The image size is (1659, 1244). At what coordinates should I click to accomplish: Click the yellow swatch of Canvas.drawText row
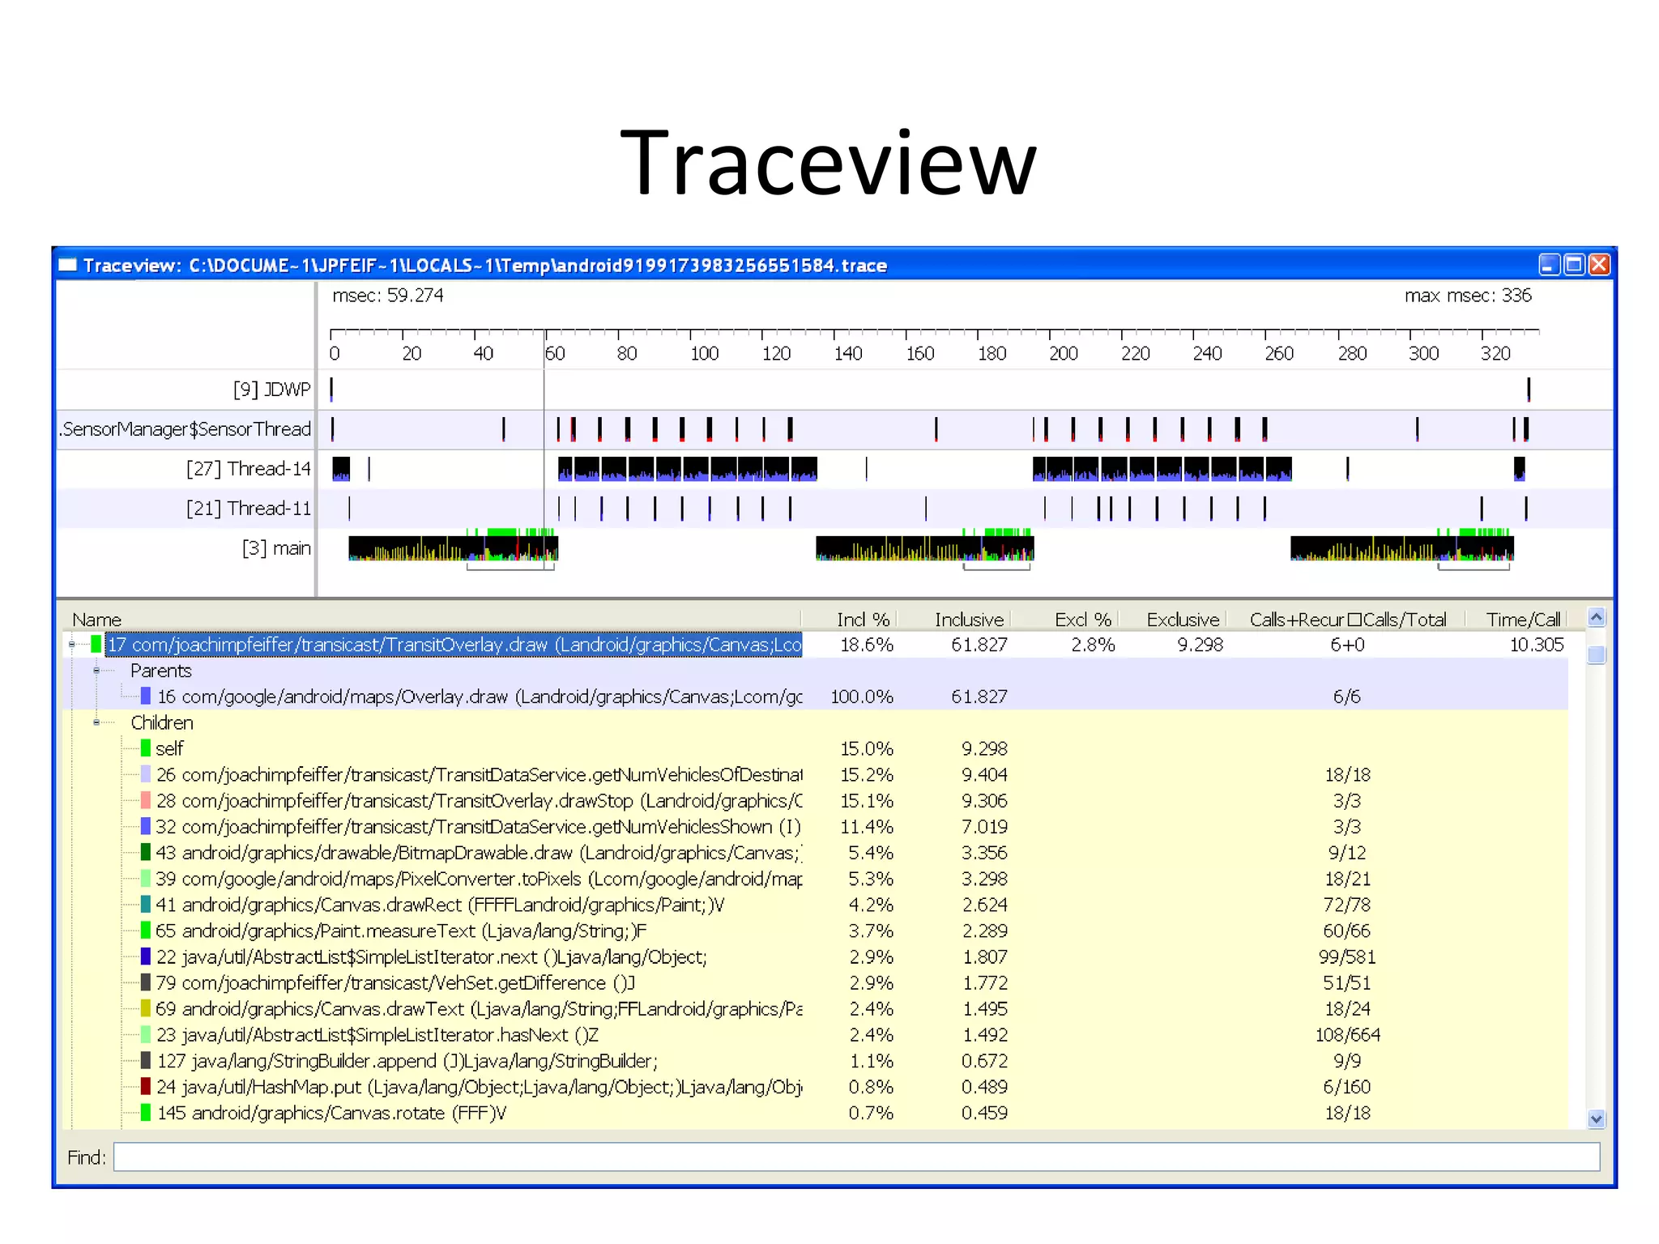[146, 1008]
